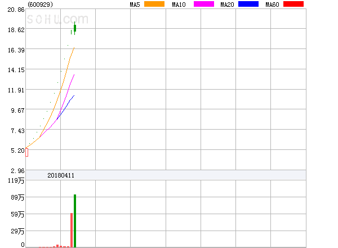Click the green candlestick at chart top
This screenshot has width=338, height=248.
(x=75, y=28)
